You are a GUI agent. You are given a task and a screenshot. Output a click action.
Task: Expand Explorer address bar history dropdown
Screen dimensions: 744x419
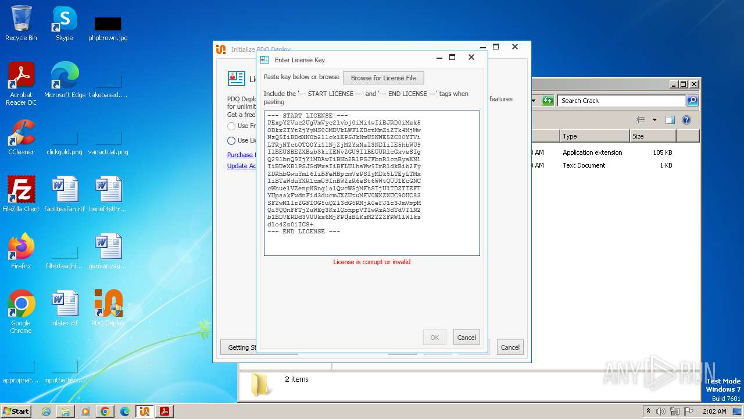(x=534, y=101)
